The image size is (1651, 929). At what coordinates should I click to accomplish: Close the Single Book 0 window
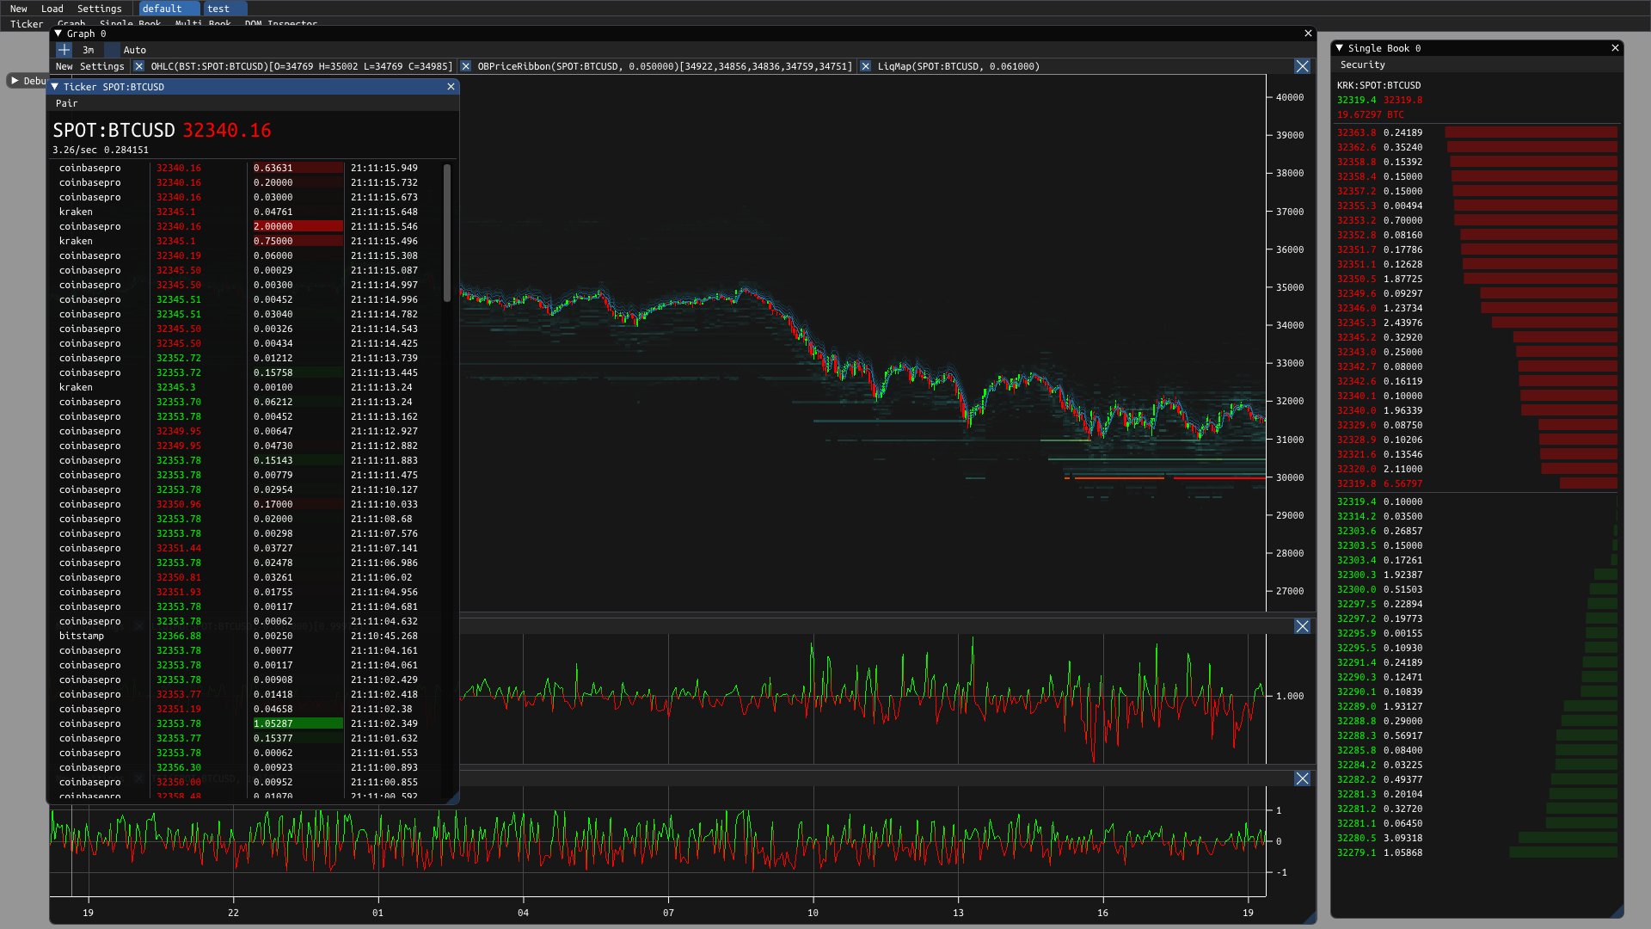(x=1615, y=48)
